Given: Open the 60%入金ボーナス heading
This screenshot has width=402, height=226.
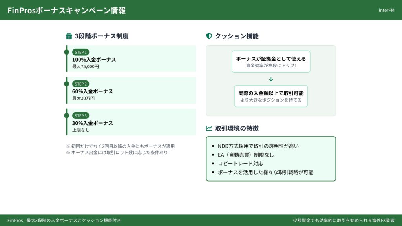Looking at the screenshot, I should click(x=93, y=91).
